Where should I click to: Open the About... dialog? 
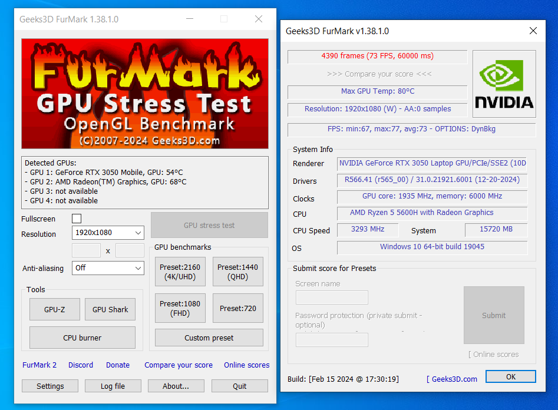tap(176, 386)
